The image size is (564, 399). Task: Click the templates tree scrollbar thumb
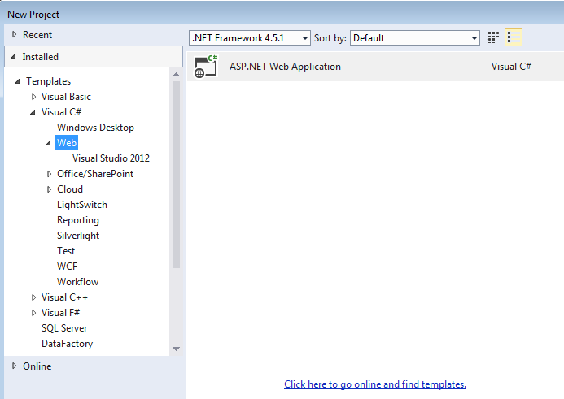(176, 175)
